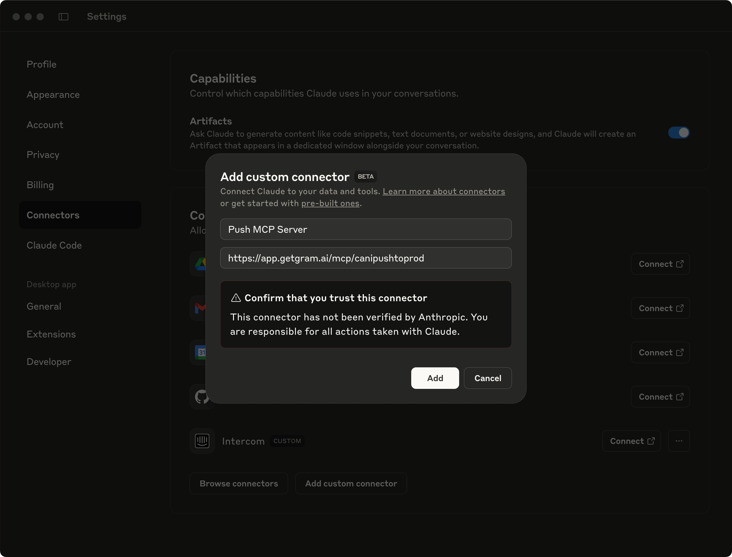Open the Developer section
Screen dimensions: 732x557
coord(49,362)
